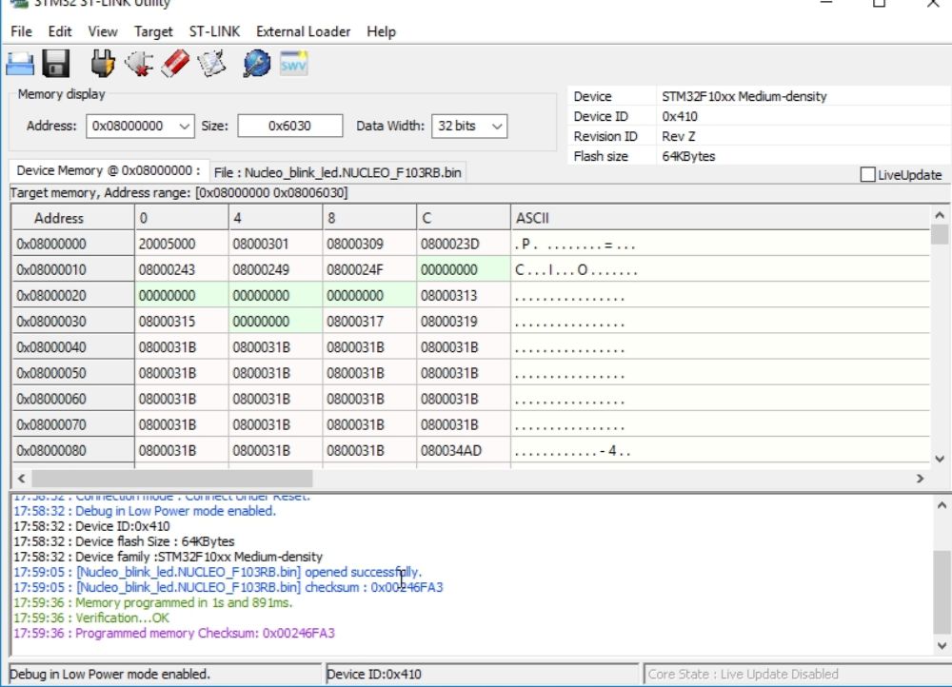This screenshot has height=687, width=952.
Task: Click log line 'Device flash Size : 64KBytes'
Action: coord(124,541)
